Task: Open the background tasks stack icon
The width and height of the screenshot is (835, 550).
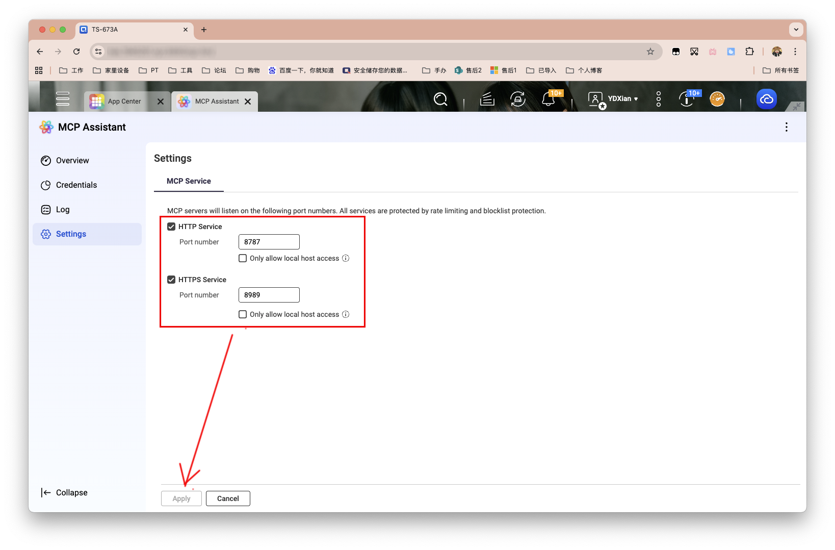Action: (x=487, y=99)
